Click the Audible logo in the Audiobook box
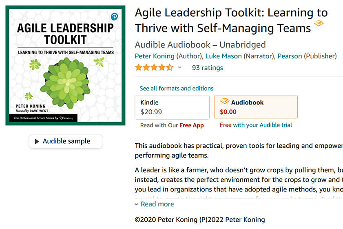343x229 pixels. click(224, 102)
